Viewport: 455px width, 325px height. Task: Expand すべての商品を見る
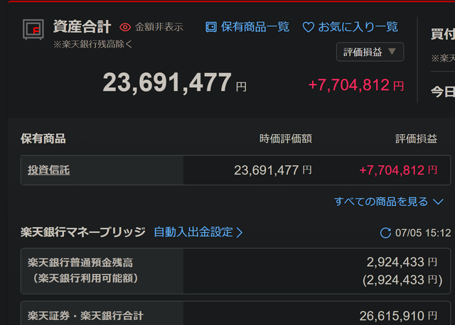pyautogui.click(x=382, y=202)
